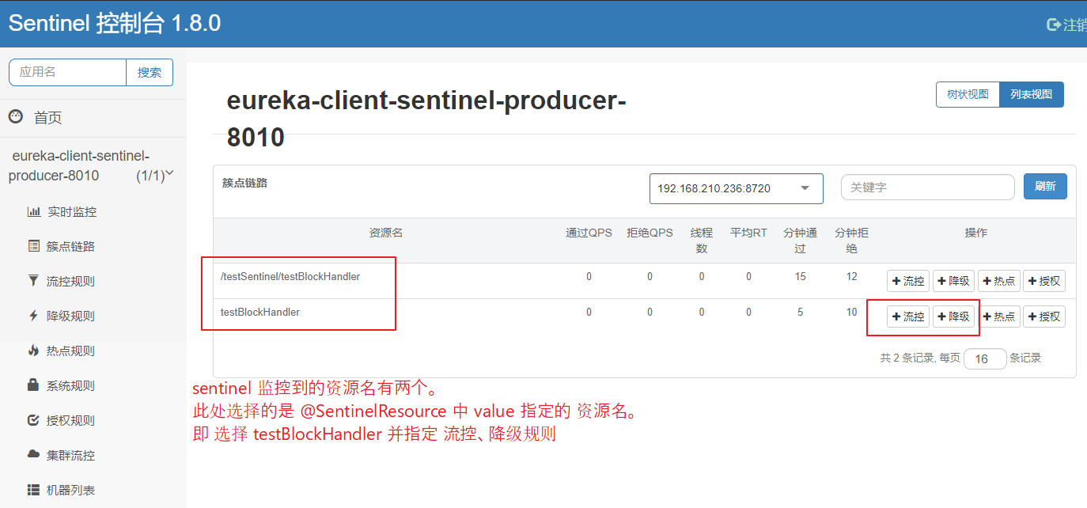The height and width of the screenshot is (508, 1087).
Task: Add 降级 rule for the testBlockHandler row
Action: pyautogui.click(x=953, y=317)
